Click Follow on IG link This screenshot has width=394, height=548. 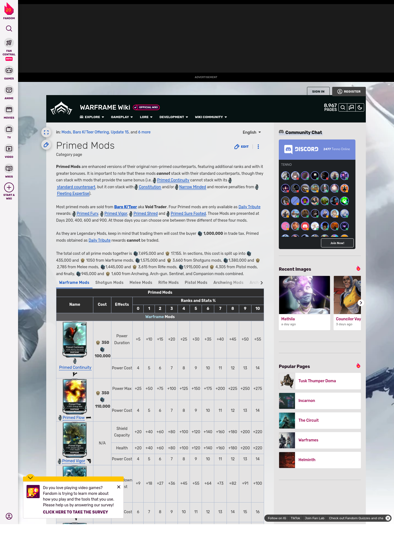277,518
